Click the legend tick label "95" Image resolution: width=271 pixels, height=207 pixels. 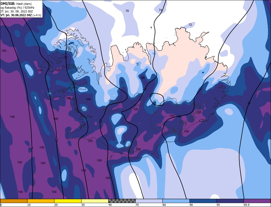click(x=218, y=205)
